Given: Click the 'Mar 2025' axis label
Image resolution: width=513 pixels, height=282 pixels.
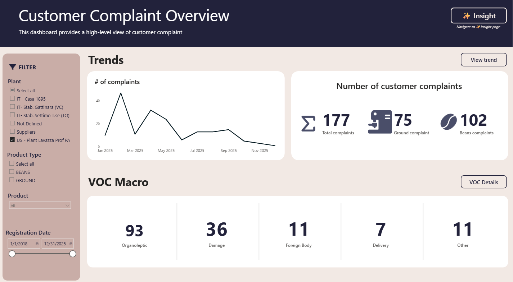Looking at the screenshot, I should point(135,151).
